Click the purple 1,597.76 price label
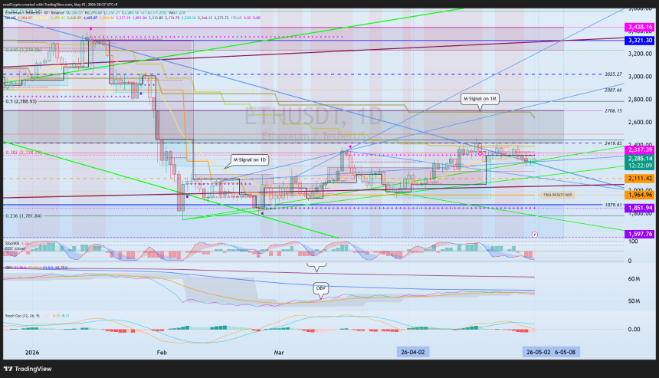The height and width of the screenshot is (378, 659). [x=640, y=234]
